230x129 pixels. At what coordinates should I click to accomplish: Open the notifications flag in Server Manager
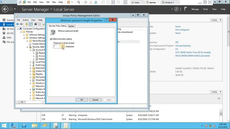point(185,9)
